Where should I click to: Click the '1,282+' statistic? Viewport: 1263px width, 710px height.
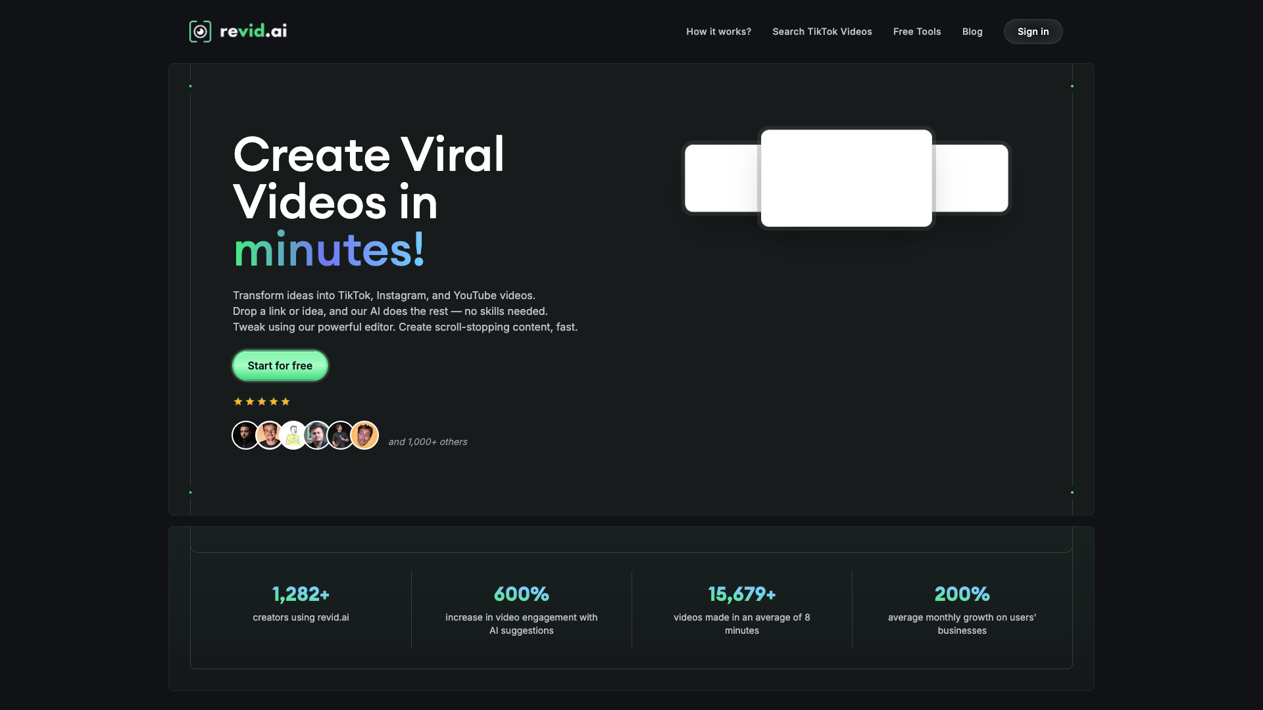click(x=301, y=594)
